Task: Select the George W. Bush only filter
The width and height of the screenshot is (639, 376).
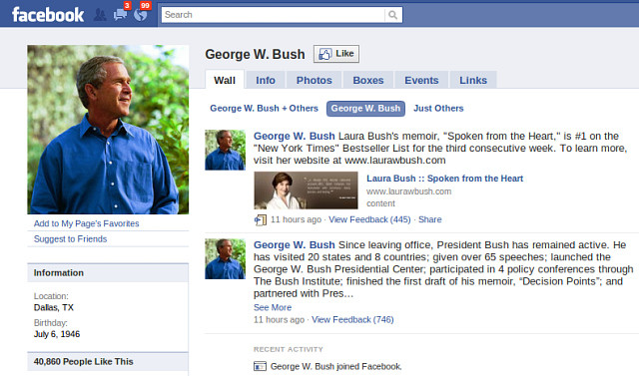Action: tap(365, 109)
